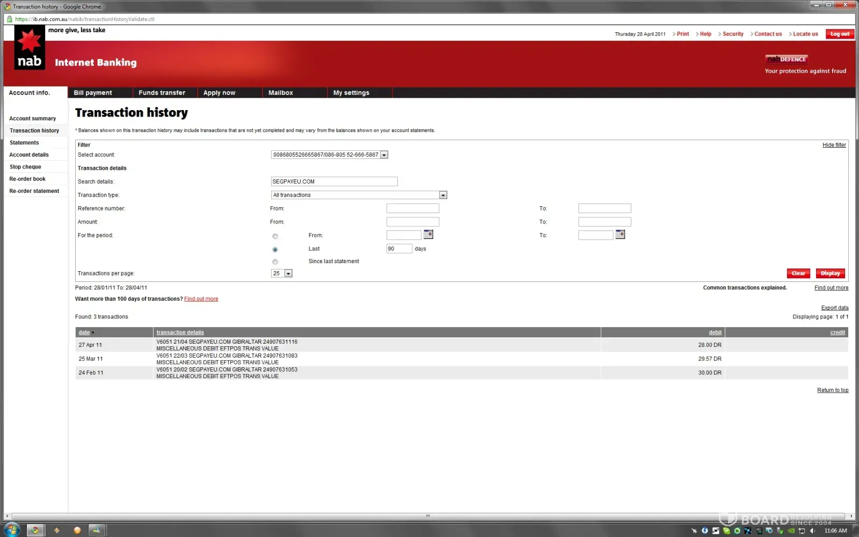
Task: Select the Last days radio button
Action: pos(275,250)
